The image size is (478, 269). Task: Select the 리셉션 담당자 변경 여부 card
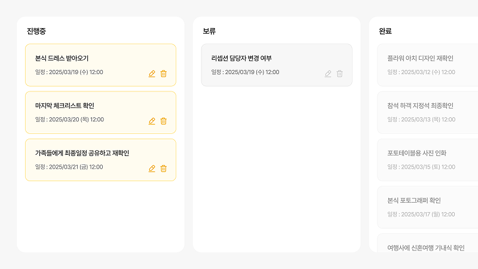tap(277, 65)
